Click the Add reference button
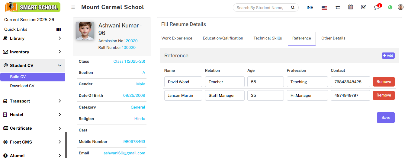The height and width of the screenshot is (158, 408). pos(388,55)
